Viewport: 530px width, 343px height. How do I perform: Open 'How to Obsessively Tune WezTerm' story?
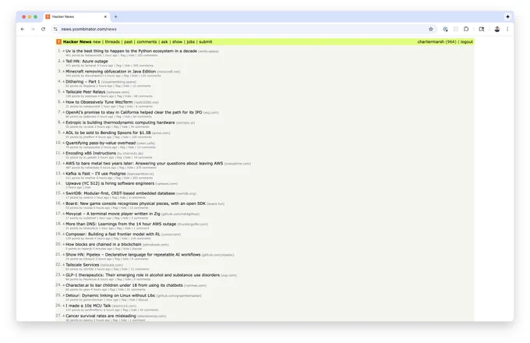click(x=99, y=102)
